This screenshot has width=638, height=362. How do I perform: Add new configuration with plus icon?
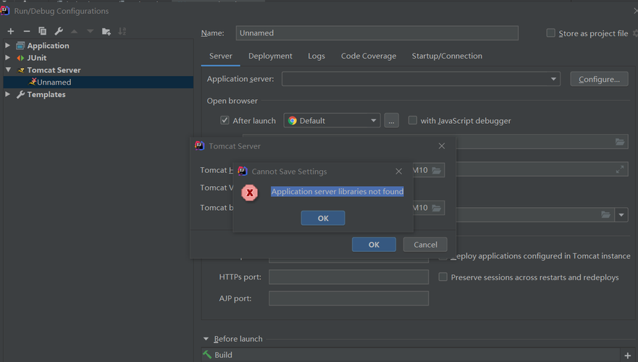coord(11,31)
